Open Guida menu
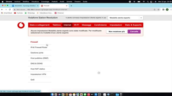 [85, 2]
